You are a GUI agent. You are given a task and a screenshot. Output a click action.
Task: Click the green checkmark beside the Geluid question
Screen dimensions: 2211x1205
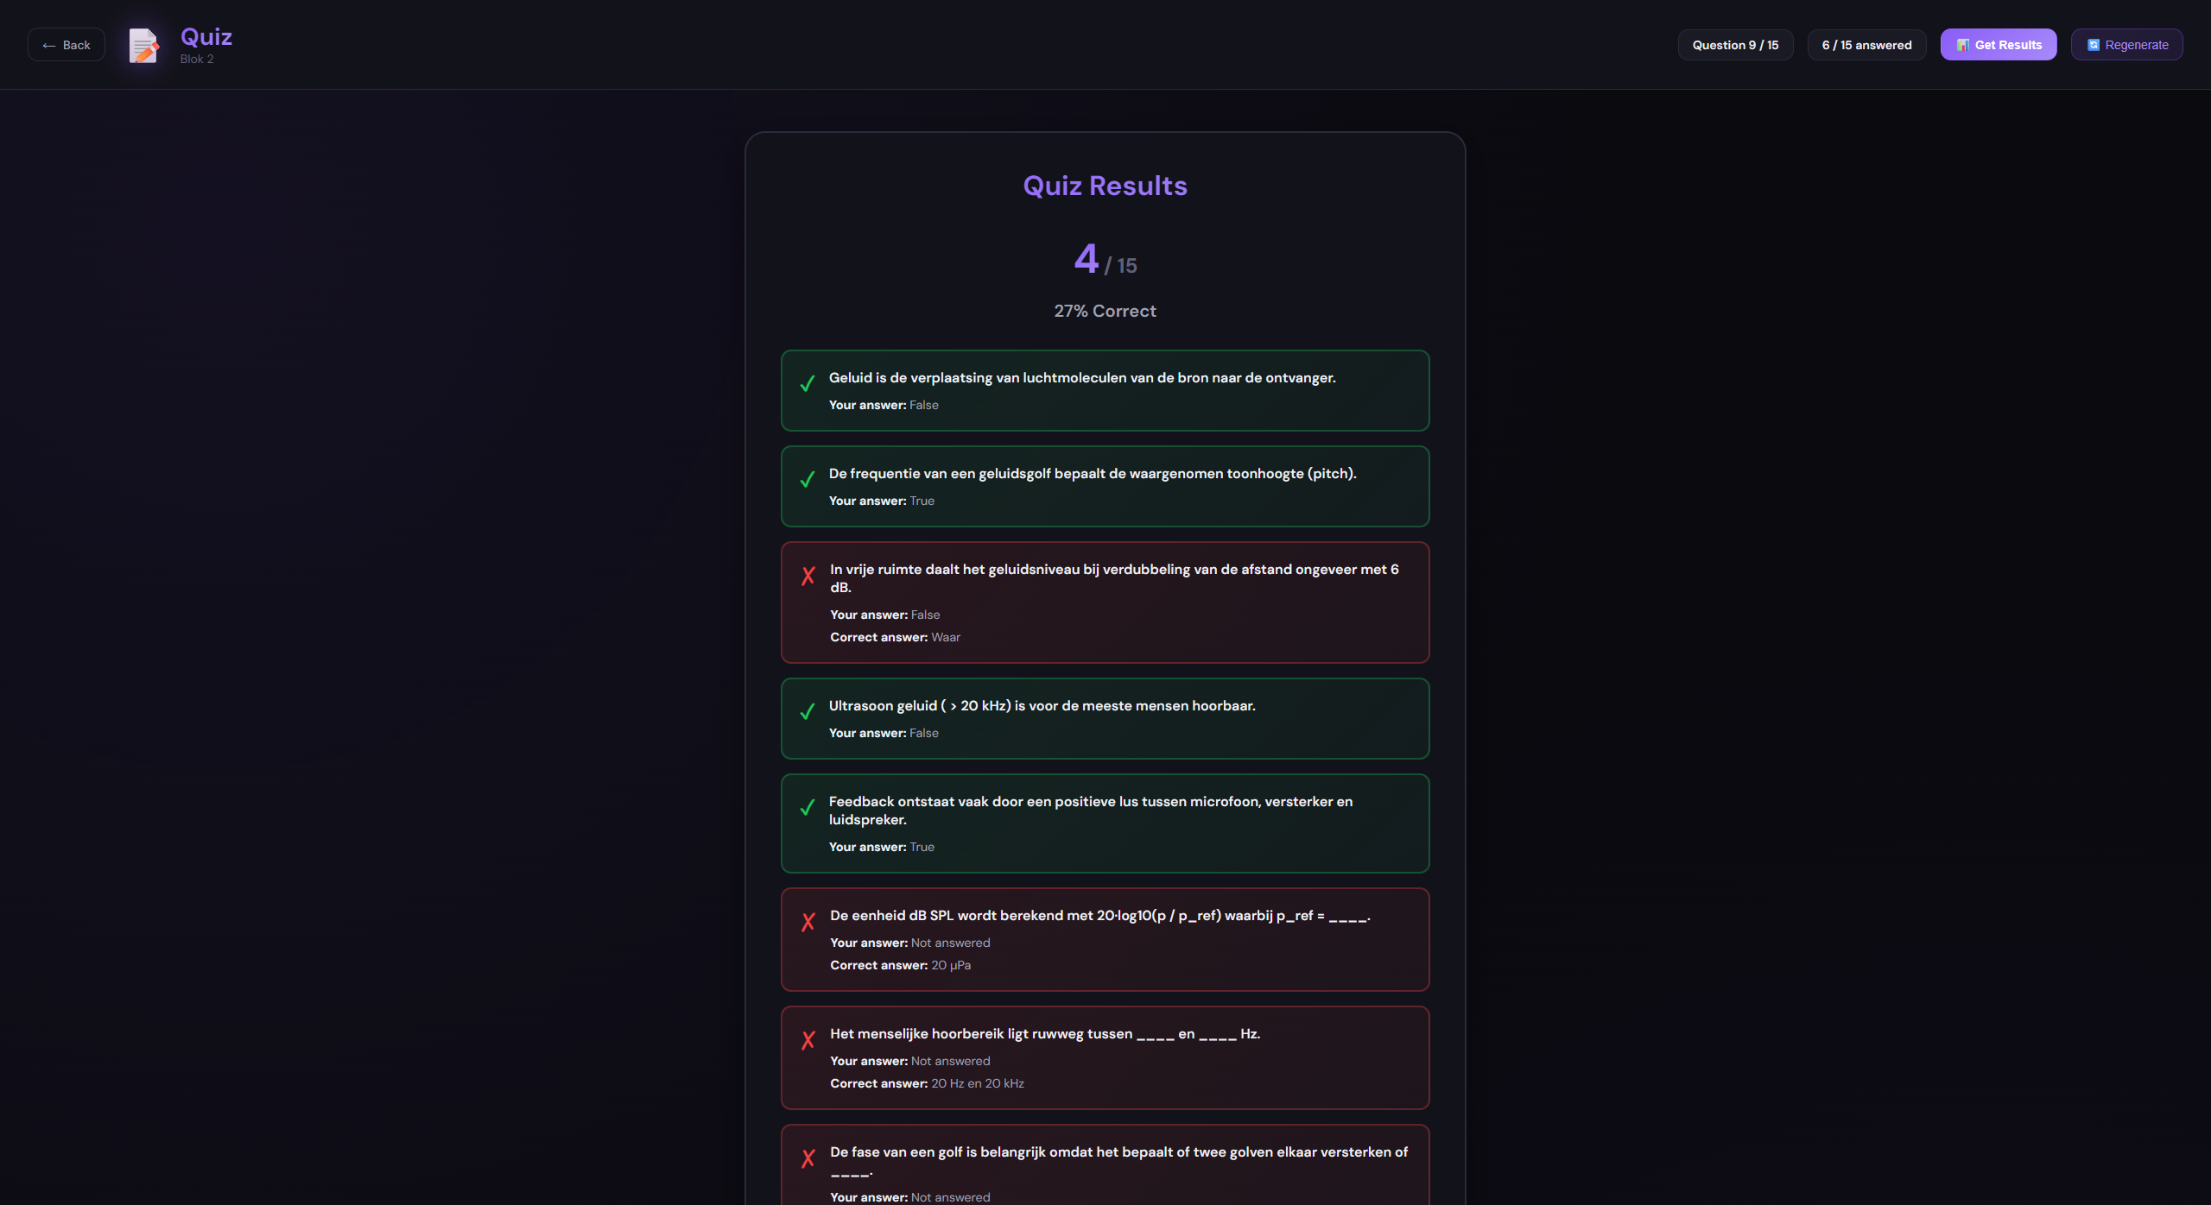808,384
